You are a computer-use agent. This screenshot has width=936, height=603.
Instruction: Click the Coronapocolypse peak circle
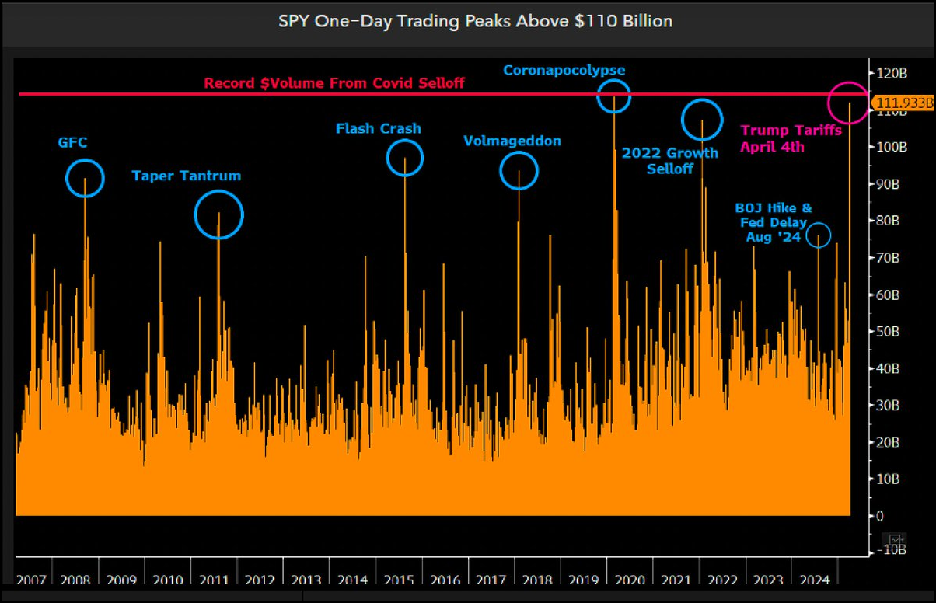click(613, 96)
